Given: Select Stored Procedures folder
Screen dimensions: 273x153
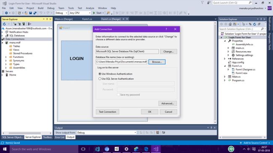Looking at the screenshot, I should (x=23, y=53).
